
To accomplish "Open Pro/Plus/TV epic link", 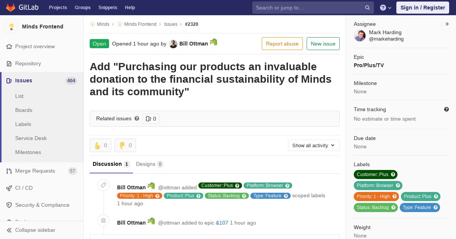I will [369, 65].
